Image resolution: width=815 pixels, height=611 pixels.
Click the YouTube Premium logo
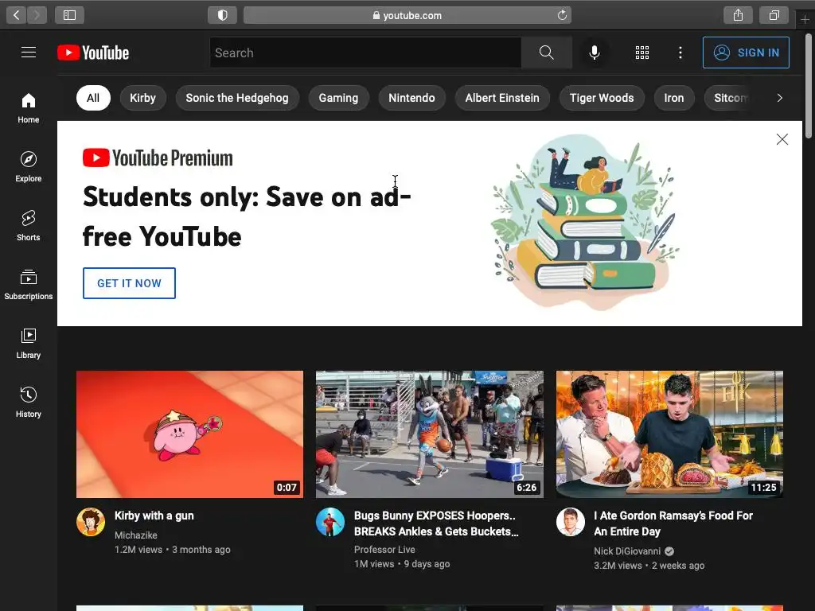coord(158,158)
